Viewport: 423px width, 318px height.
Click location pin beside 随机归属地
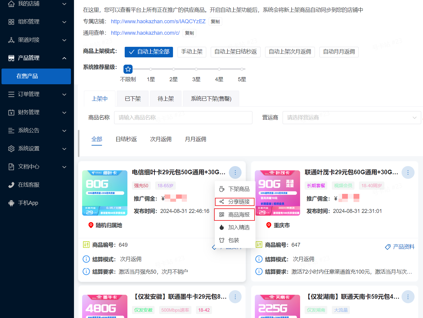click(91, 225)
